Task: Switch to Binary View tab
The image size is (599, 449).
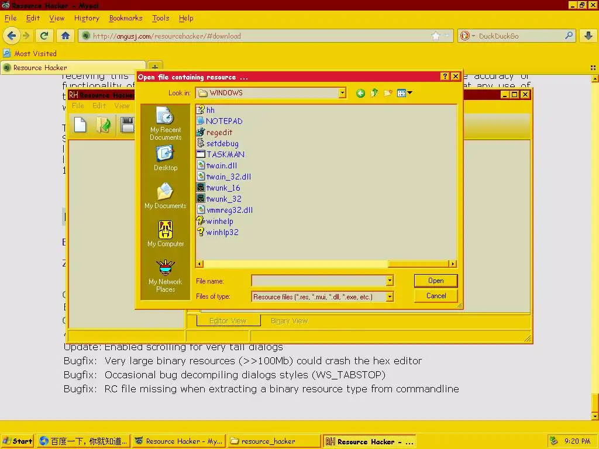Action: [289, 321]
